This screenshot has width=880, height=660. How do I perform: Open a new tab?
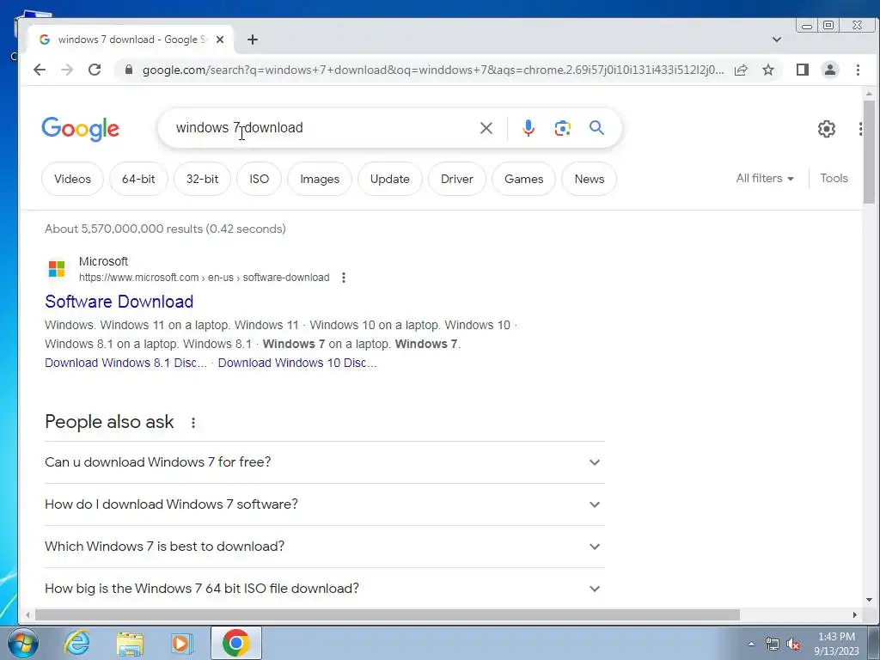coord(253,40)
